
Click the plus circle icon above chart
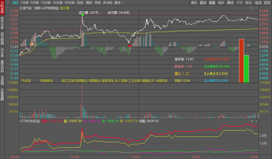pos(251,8)
